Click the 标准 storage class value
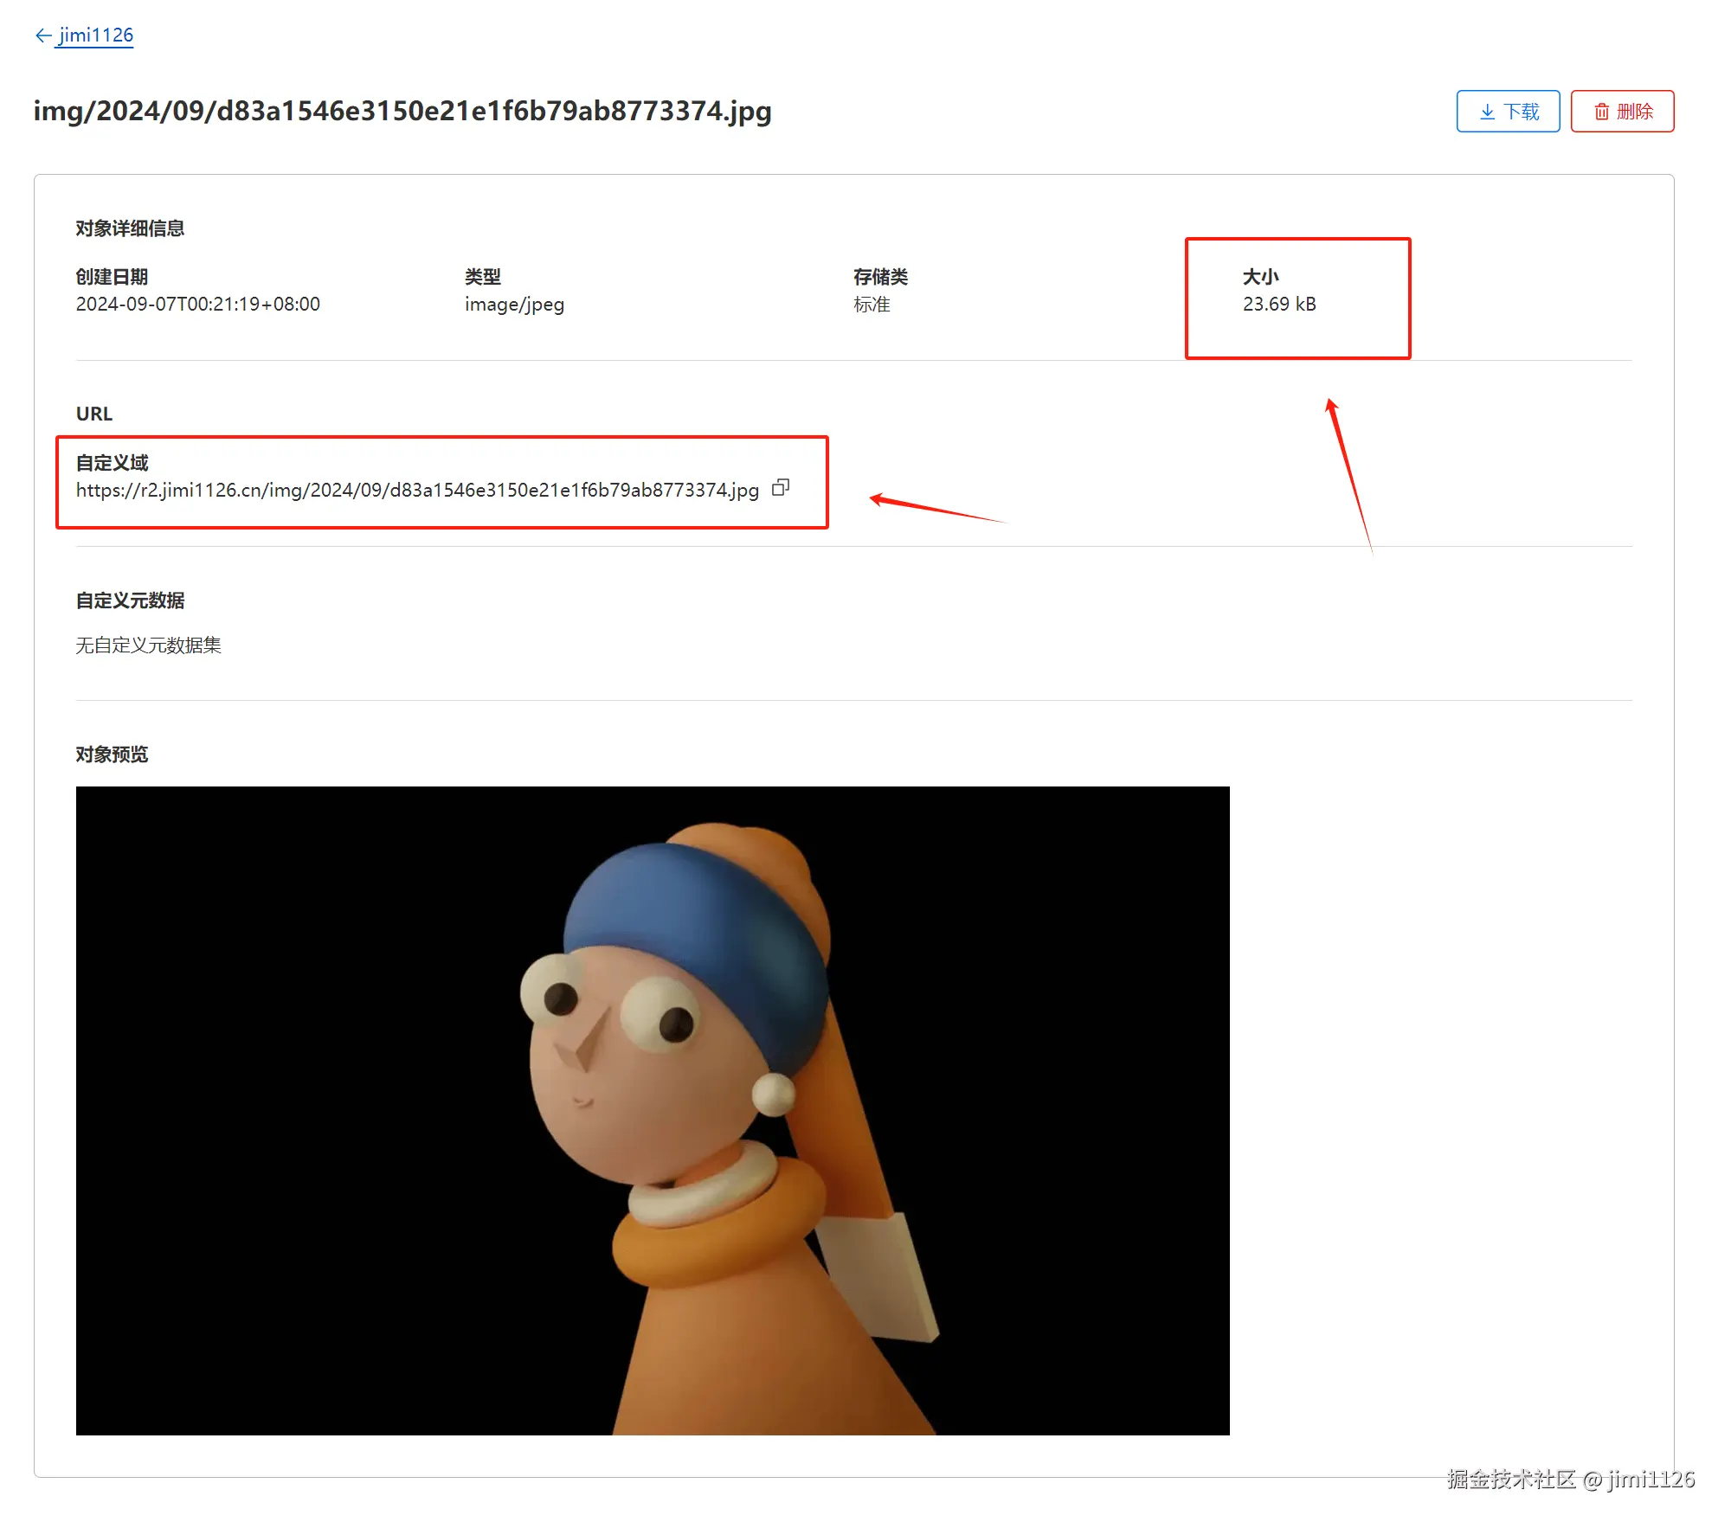 click(872, 305)
